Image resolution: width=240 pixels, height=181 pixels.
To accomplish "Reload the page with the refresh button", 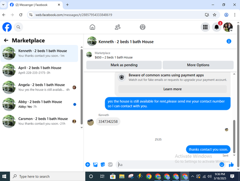I will point(21,15).
